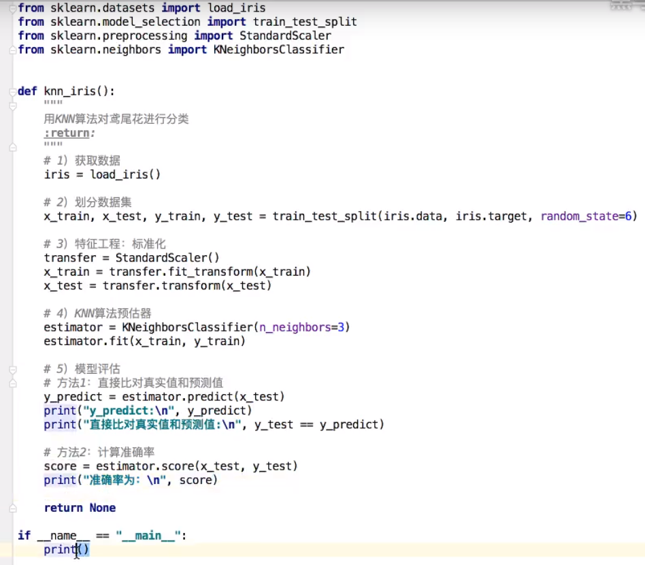This screenshot has height=565, width=645.
Task: Click fold end marker beside '# 方法1' comment
Action: [x=13, y=383]
